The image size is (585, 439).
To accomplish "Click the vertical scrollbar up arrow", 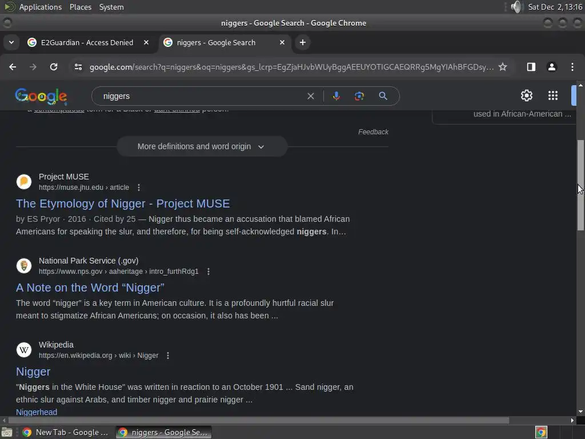I will coord(580,86).
